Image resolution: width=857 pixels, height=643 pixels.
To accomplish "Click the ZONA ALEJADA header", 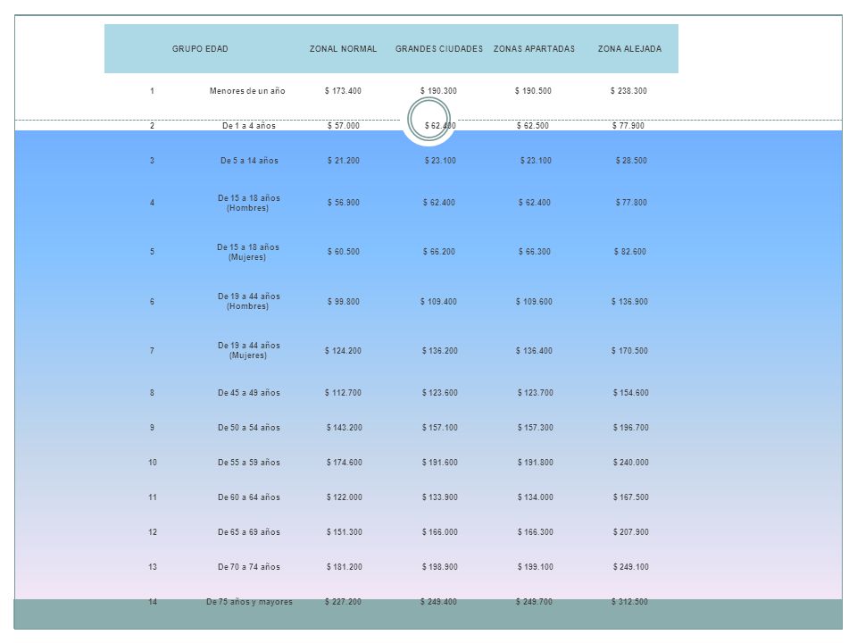I will tap(629, 48).
